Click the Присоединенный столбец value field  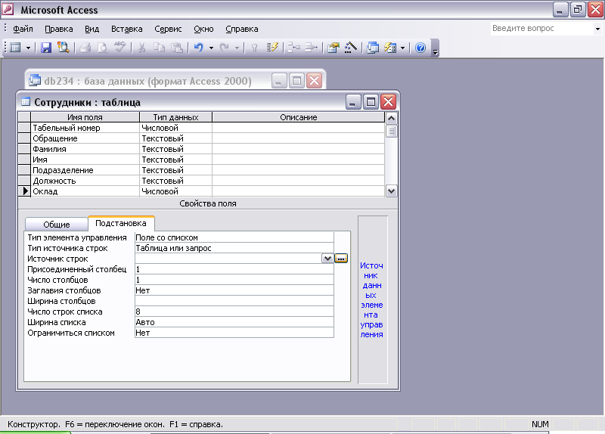click(234, 269)
